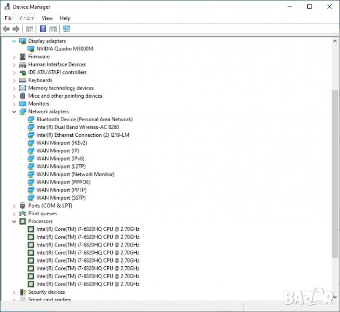
Task: Select Intel Ethernet Connection (2) I219-LM
Action: click(x=83, y=135)
